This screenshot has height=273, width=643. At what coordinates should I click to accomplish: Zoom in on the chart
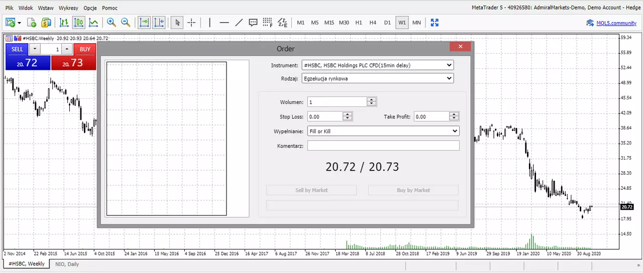(x=111, y=23)
